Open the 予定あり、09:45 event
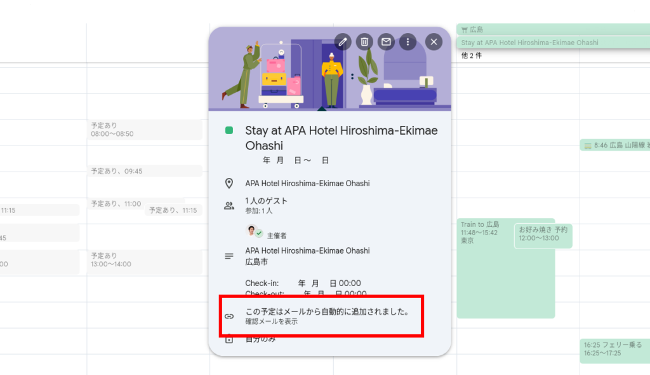 pyautogui.click(x=144, y=171)
